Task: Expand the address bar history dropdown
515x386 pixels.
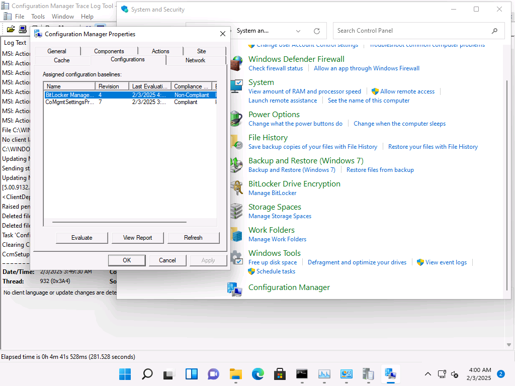Action: 298,31
